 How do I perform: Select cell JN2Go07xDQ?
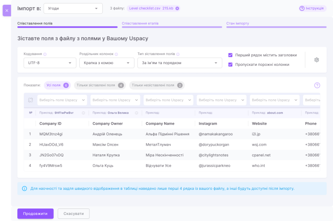coord(52,155)
